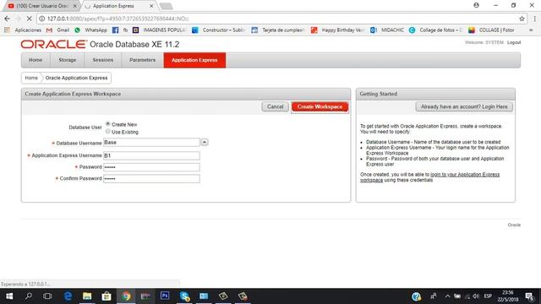Open Happy Birthday bookmark
This screenshot has height=304, width=541.
pos(337,30)
